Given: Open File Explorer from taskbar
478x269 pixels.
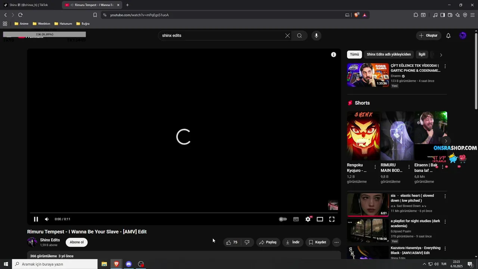Looking at the screenshot, I should pos(104,264).
